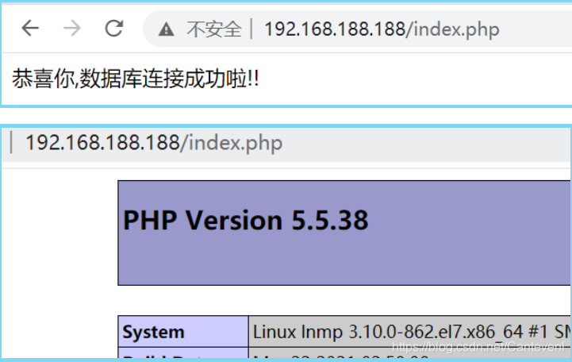Click the Linux lnmp 3.10.0-862.el7.x86_64 value cell

(x=409, y=331)
